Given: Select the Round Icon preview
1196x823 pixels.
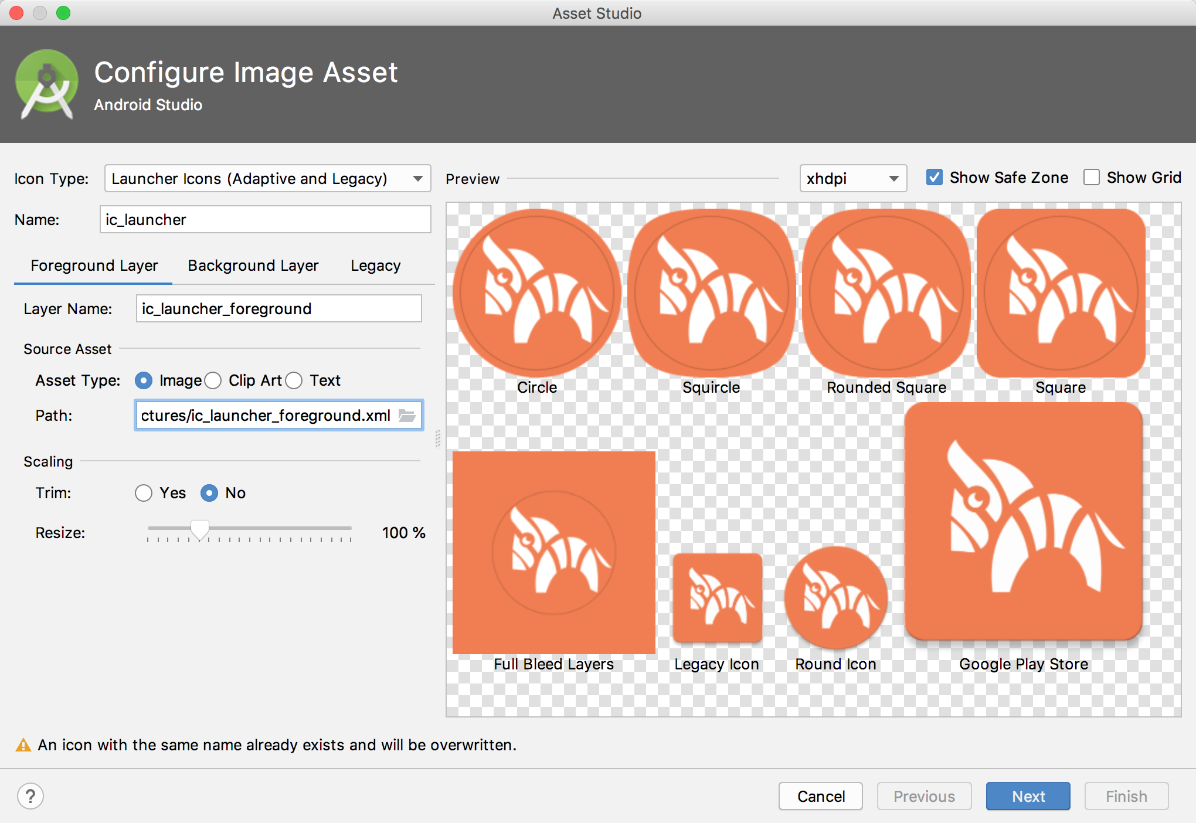Looking at the screenshot, I should pyautogui.click(x=835, y=598).
